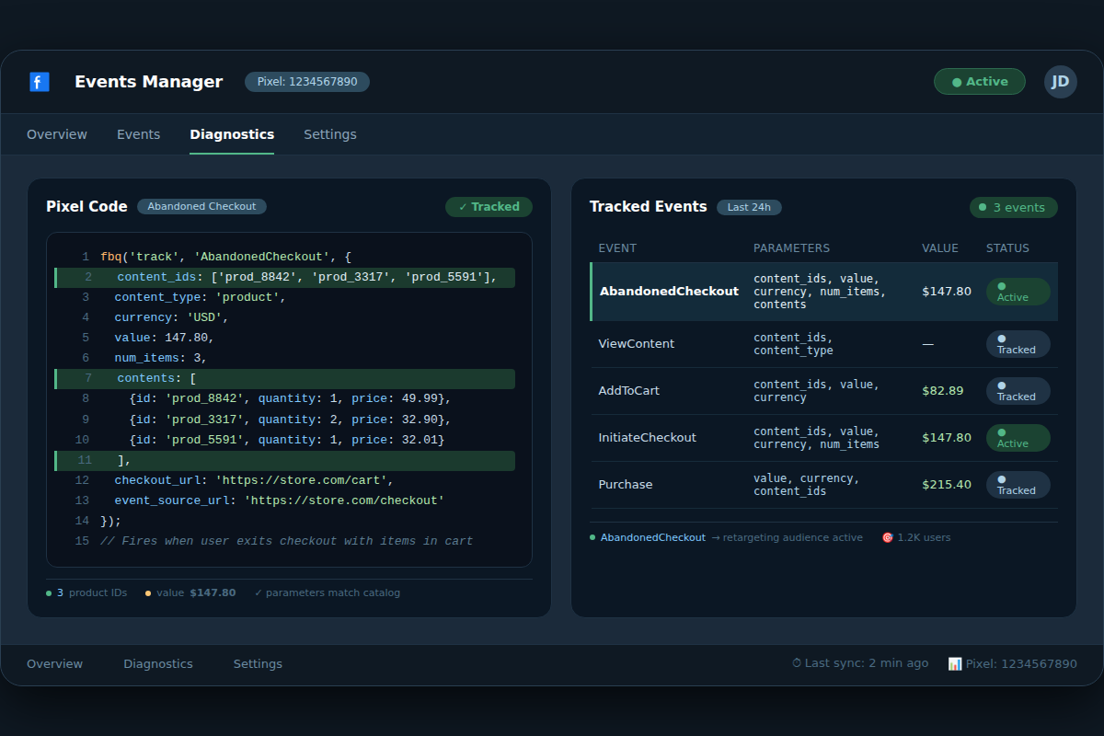This screenshot has width=1104, height=736.
Task: Click the parameters match catalog note
Action: 328,593
